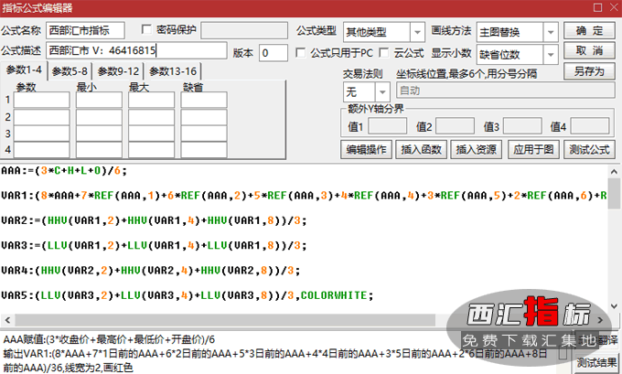This screenshot has height=374, width=622.
Task: Click the 版本 version number field
Action: [273, 52]
